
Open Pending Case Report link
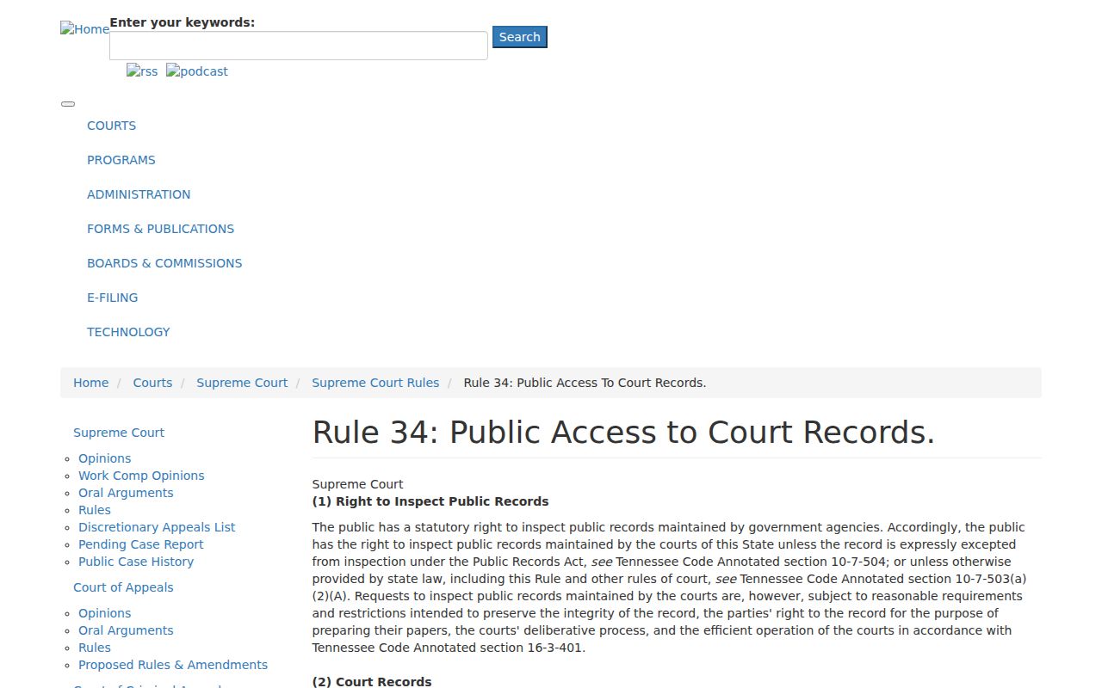[141, 544]
